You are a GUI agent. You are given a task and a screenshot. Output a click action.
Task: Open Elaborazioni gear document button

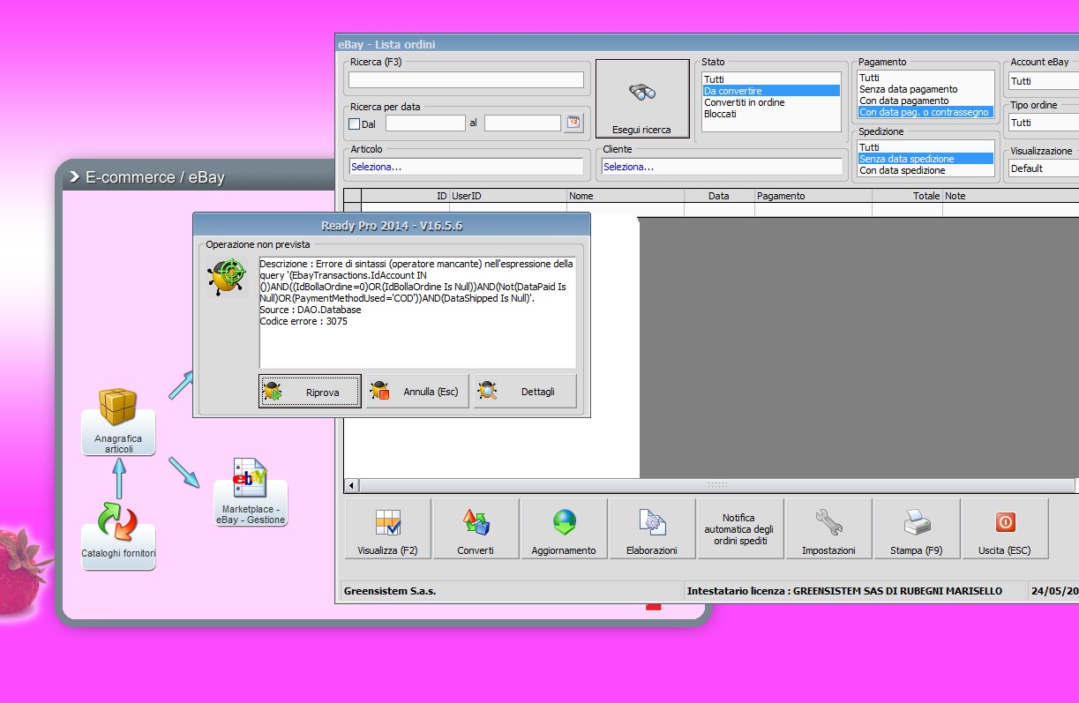tap(652, 529)
